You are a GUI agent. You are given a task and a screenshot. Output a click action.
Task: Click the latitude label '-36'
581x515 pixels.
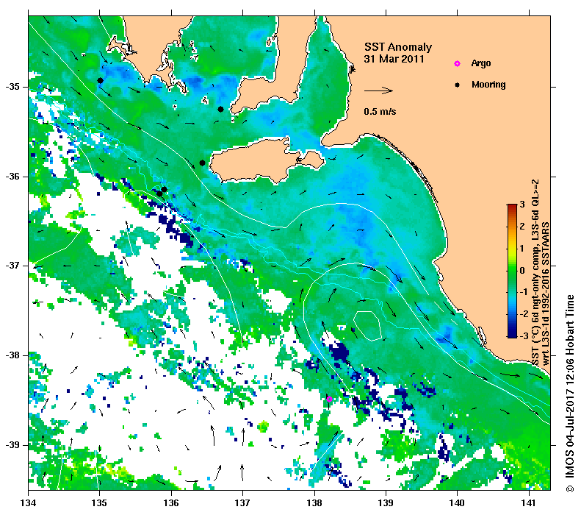(x=12, y=177)
